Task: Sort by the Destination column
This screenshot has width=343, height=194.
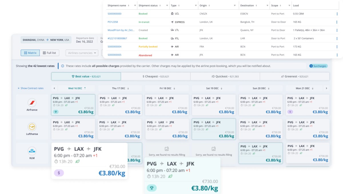Action: coord(257,5)
